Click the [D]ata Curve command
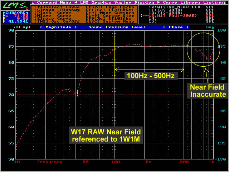229x172 pixels. pyautogui.click(x=53, y=13)
